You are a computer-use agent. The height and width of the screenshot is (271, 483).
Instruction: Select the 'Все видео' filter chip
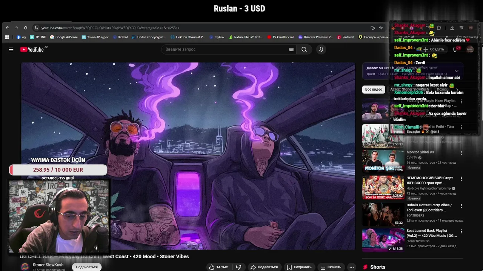[x=374, y=89]
